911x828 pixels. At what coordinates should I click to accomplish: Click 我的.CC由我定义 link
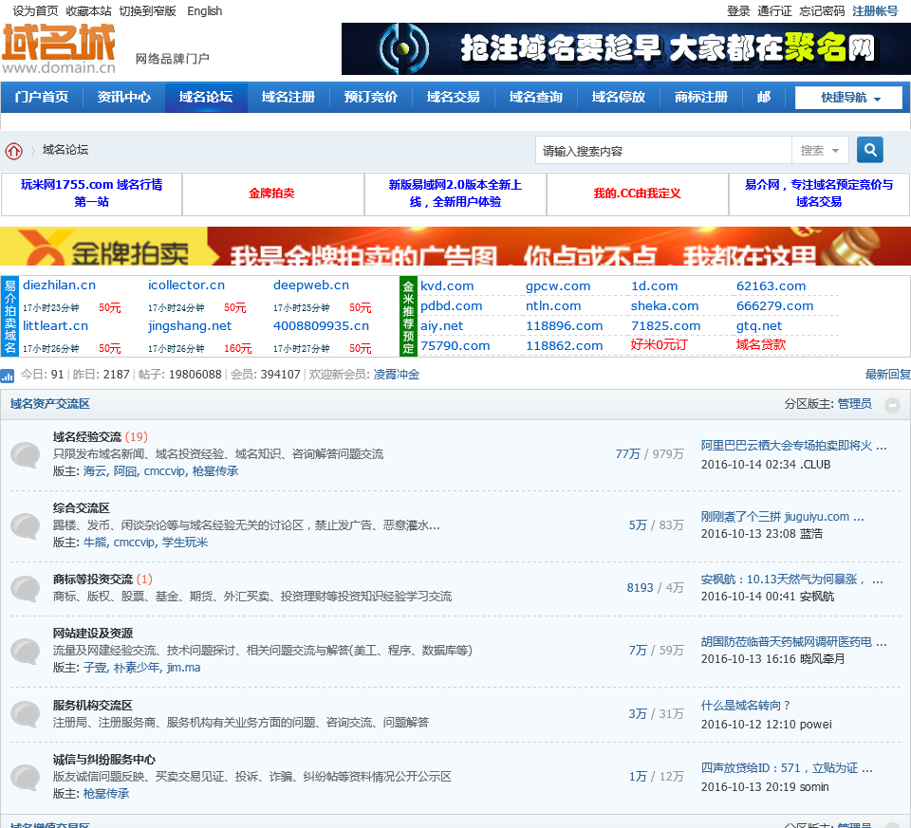point(638,193)
